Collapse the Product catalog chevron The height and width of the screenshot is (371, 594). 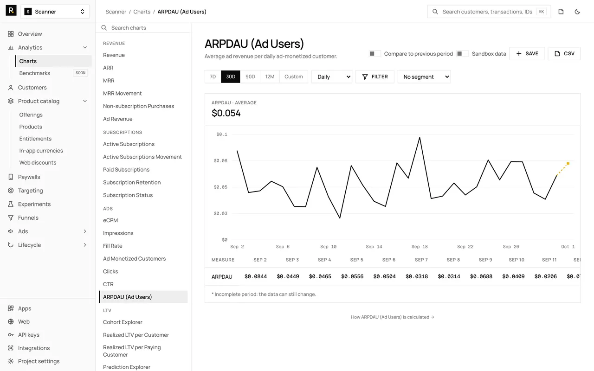(85, 101)
